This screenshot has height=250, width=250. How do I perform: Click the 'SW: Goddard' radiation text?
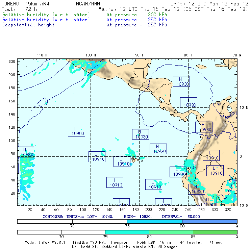tap(105, 247)
